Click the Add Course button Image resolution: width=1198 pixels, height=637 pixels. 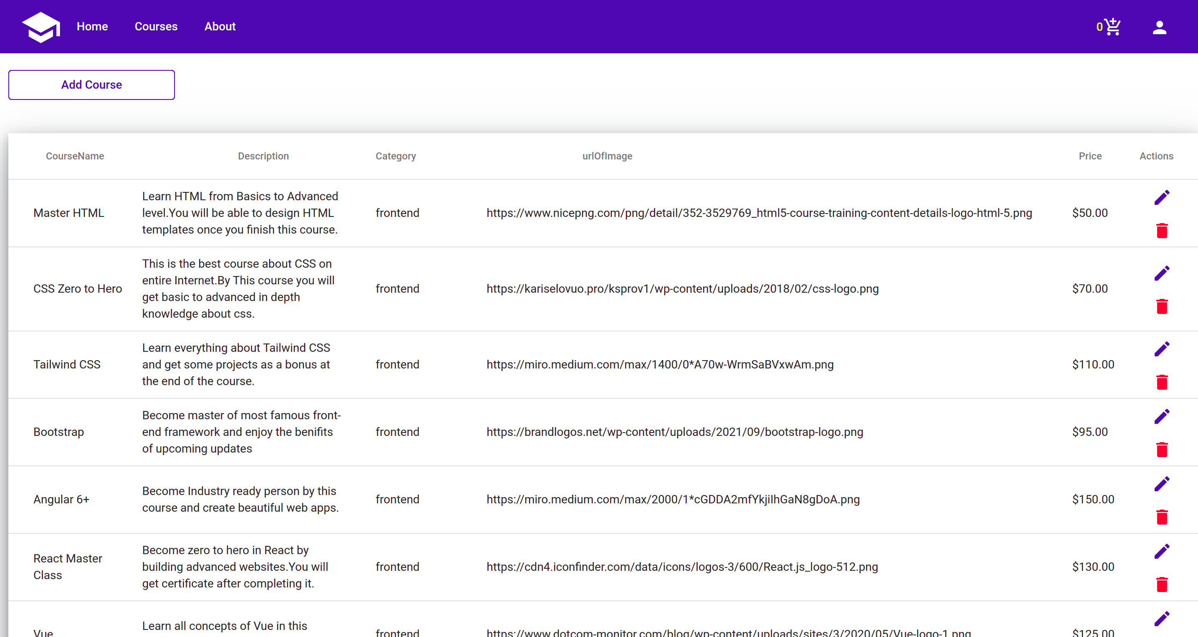pos(91,85)
